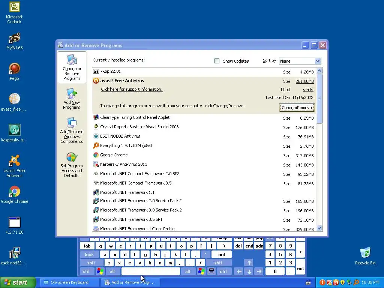
Task: Open Change or Remove Programs pane
Action: tap(72, 67)
